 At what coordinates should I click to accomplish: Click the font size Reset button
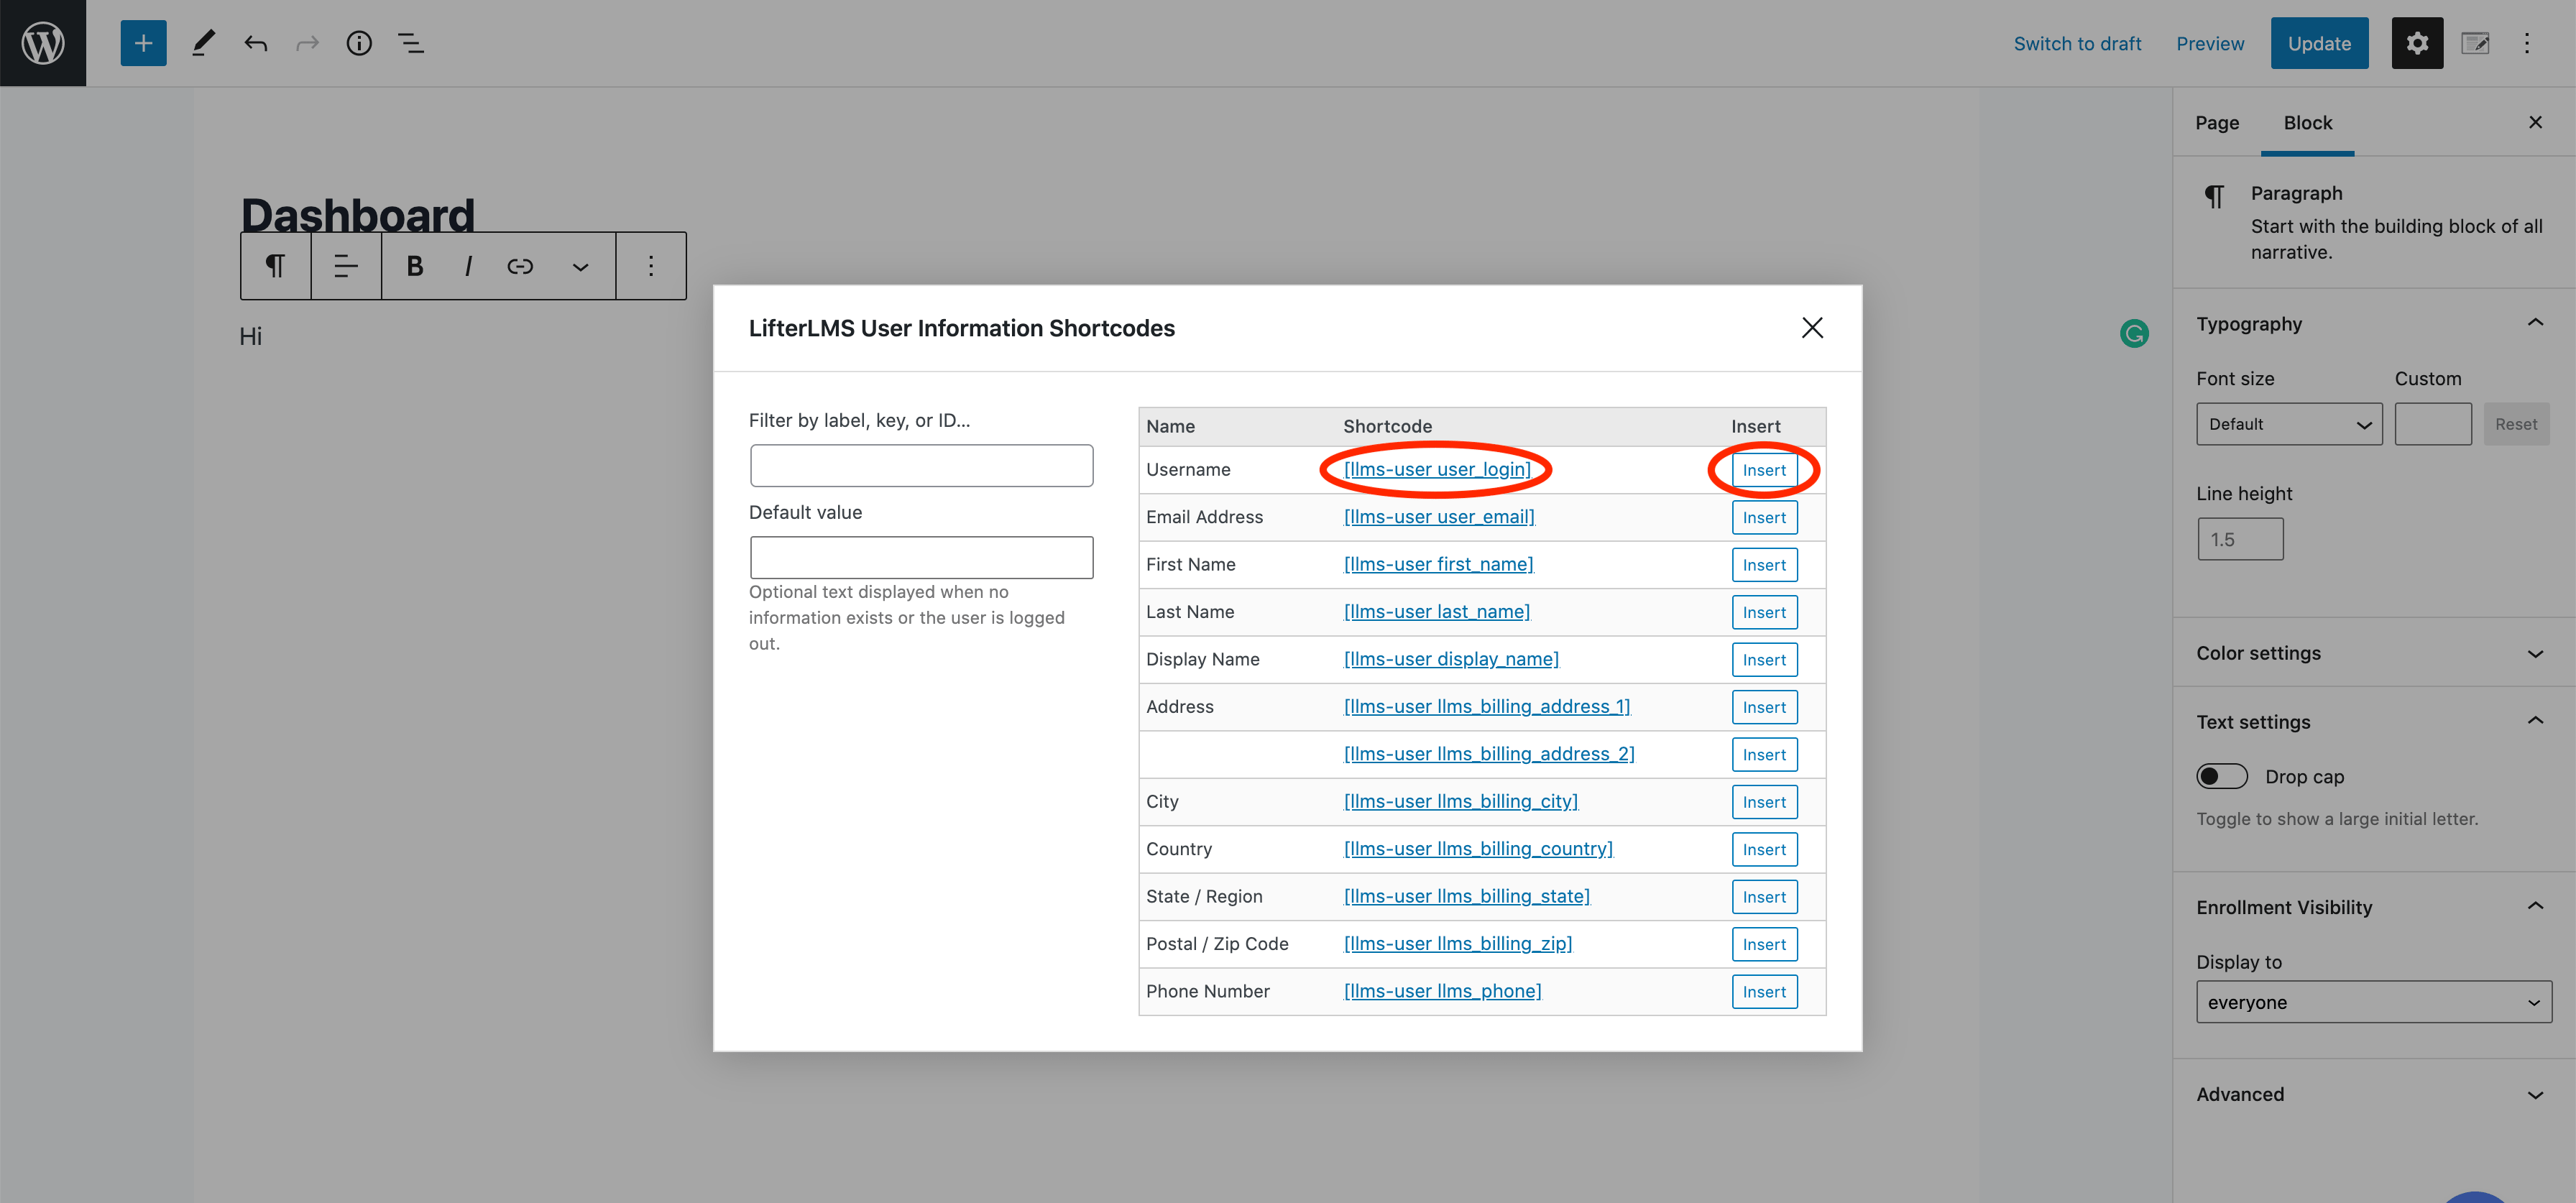pos(2516,424)
